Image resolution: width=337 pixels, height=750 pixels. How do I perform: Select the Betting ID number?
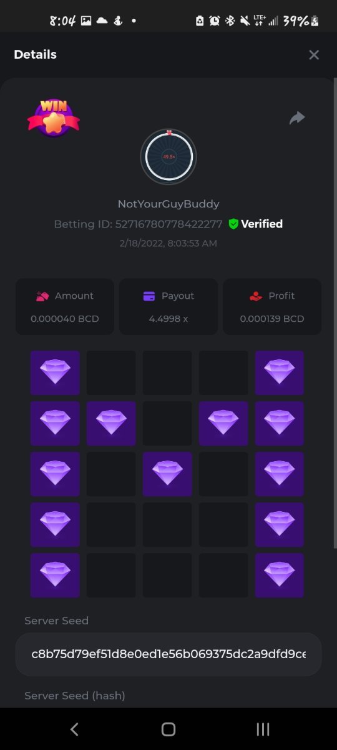[x=168, y=224]
